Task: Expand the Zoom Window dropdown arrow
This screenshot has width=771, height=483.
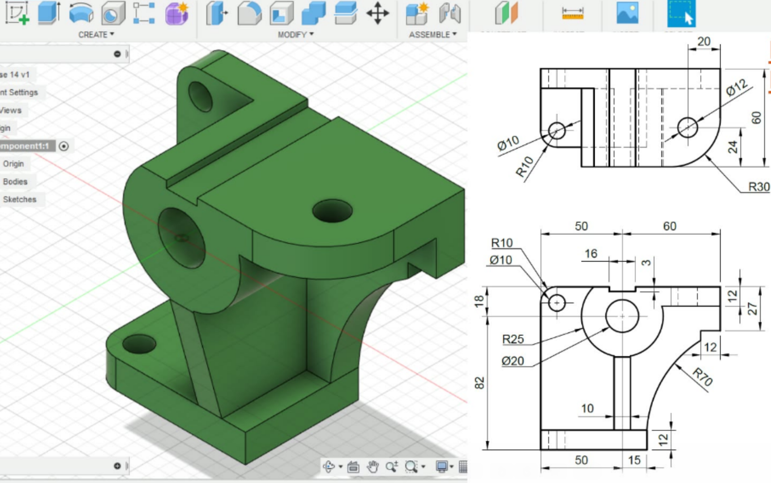Action: pyautogui.click(x=423, y=467)
